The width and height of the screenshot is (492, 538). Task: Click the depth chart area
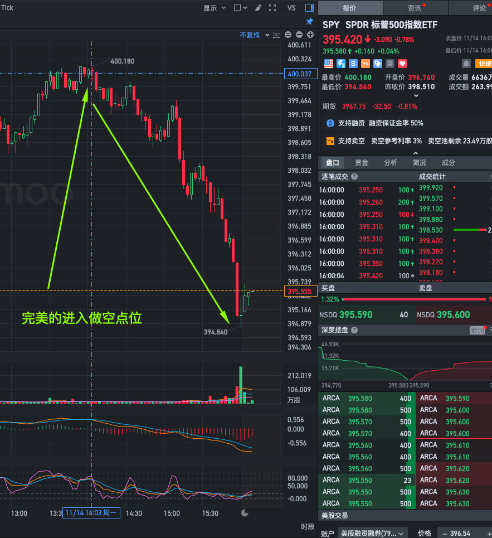pos(405,362)
